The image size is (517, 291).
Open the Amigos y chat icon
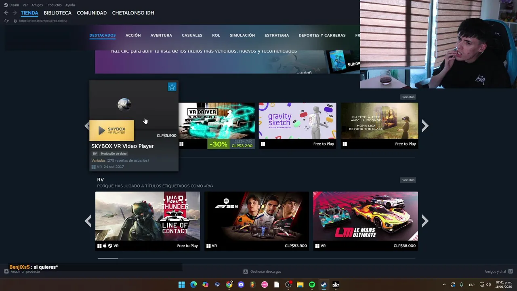click(511, 272)
